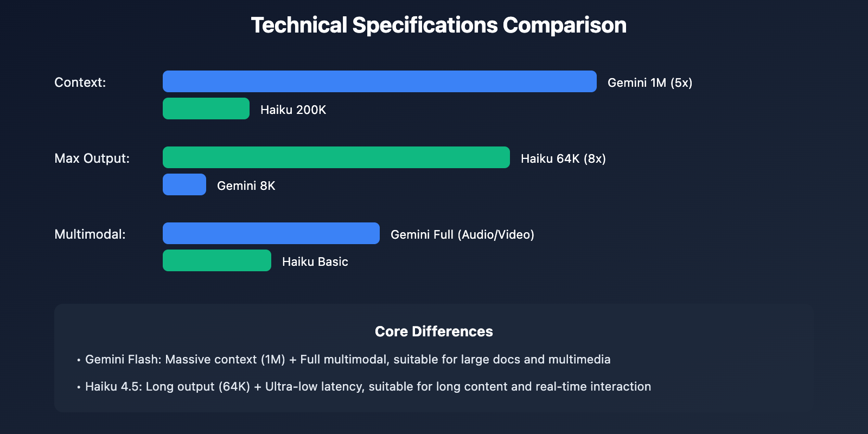Select the green Haiku 200K context bar

tap(206, 108)
